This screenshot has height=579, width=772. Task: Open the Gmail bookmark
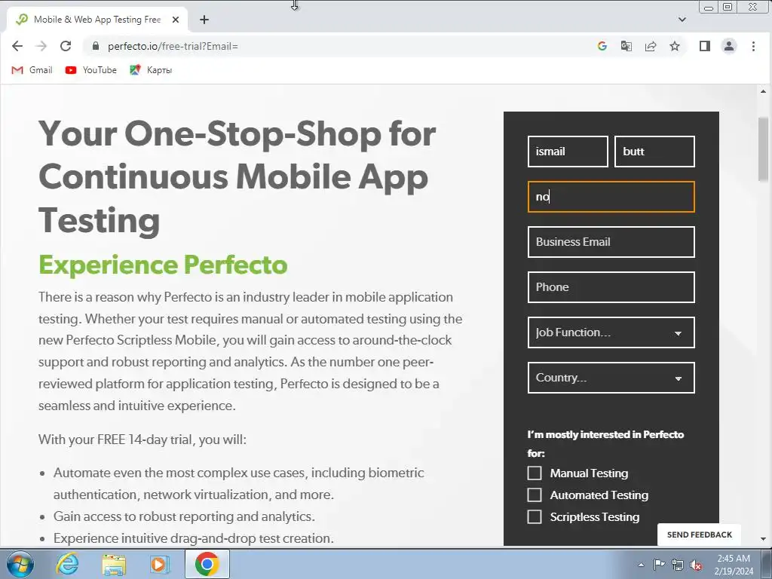tap(32, 70)
